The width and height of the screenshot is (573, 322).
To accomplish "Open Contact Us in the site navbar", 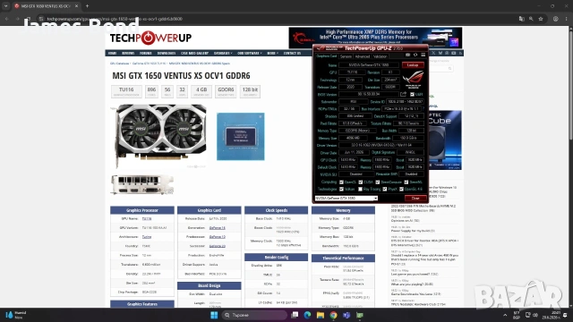I will (292, 54).
